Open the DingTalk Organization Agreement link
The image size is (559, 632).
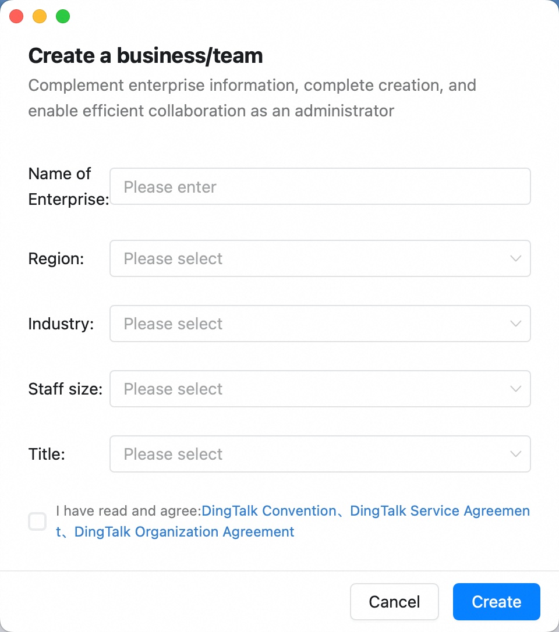click(x=185, y=532)
